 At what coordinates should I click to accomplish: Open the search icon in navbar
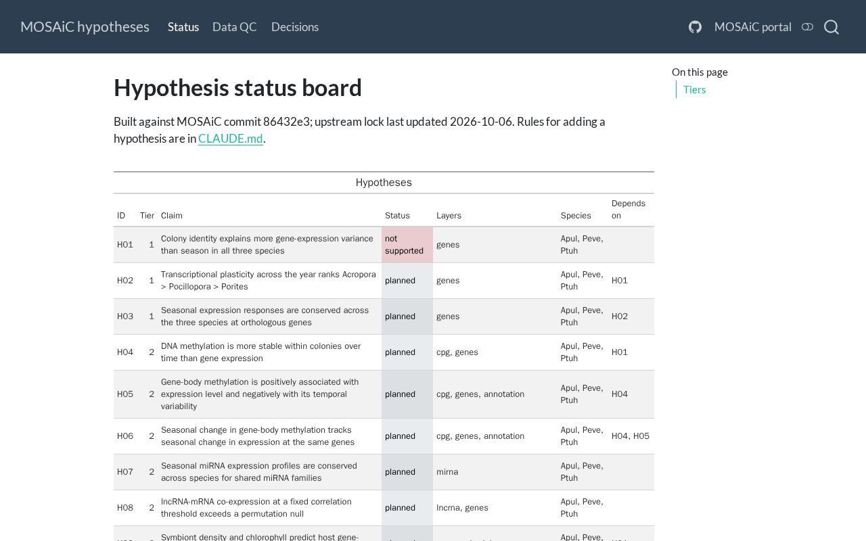click(x=831, y=27)
